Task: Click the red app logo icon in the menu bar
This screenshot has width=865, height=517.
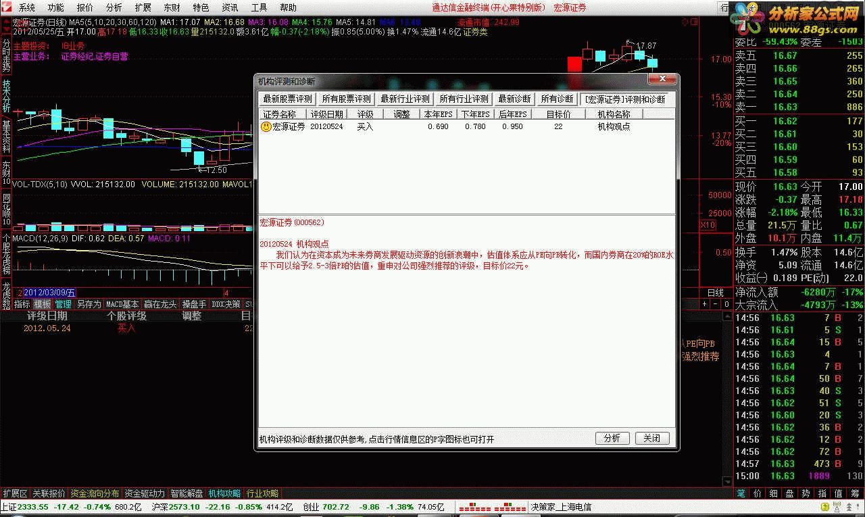Action: (x=7, y=7)
